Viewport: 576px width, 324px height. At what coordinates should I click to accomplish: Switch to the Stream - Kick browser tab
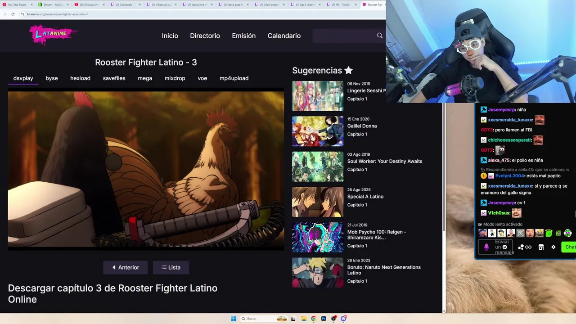point(53,4)
